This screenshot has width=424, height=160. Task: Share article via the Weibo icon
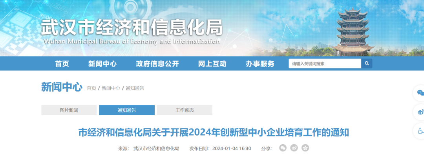pyautogui.click(x=294, y=148)
